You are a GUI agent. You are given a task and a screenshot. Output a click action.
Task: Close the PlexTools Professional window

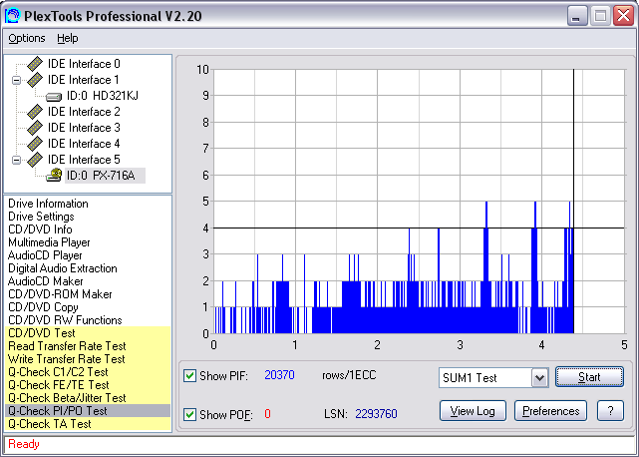click(623, 16)
